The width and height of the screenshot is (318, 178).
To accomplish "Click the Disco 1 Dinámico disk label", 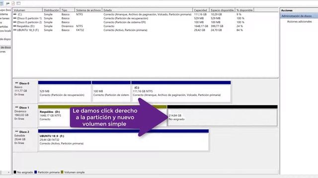I will (25, 116).
